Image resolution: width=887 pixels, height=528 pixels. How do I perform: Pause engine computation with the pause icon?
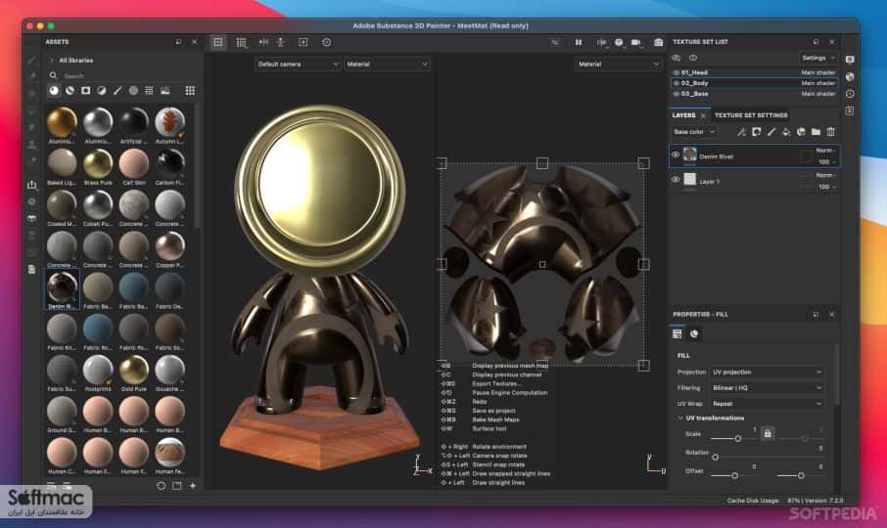tap(579, 42)
